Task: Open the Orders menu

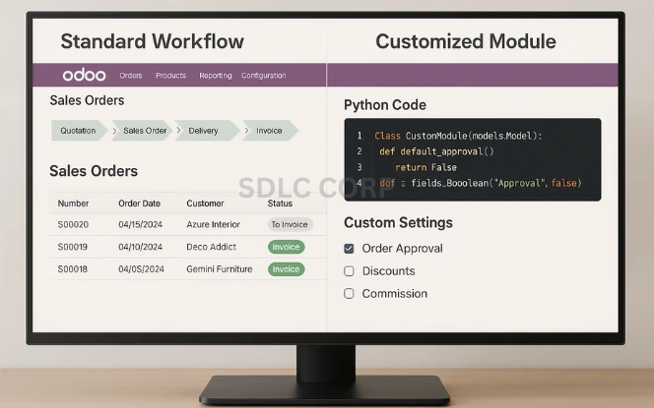Action: point(131,76)
